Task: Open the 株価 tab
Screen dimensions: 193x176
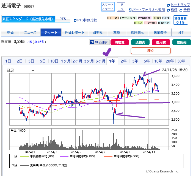Action: click(10, 32)
